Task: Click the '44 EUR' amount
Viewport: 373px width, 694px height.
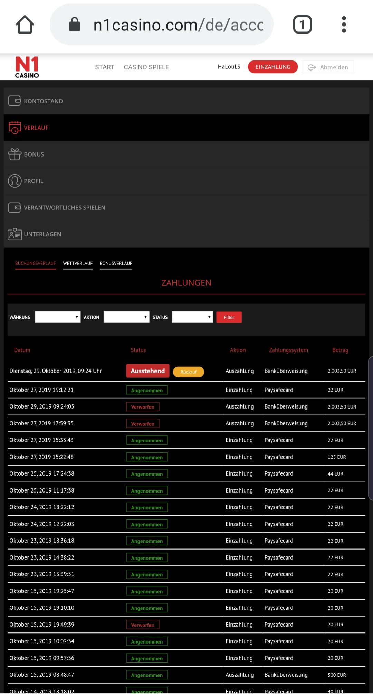Action: point(335,474)
